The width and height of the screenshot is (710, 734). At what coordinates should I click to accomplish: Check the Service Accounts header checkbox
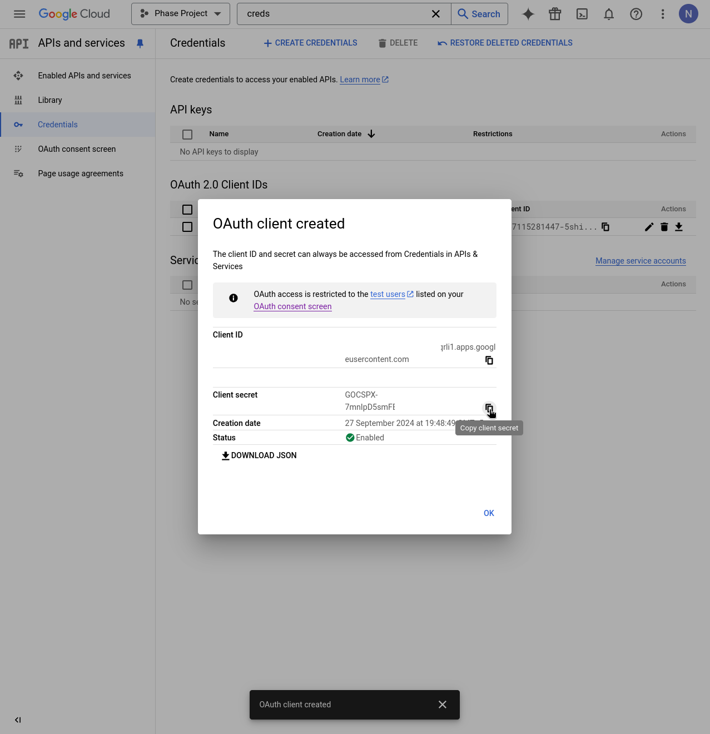coord(187,284)
